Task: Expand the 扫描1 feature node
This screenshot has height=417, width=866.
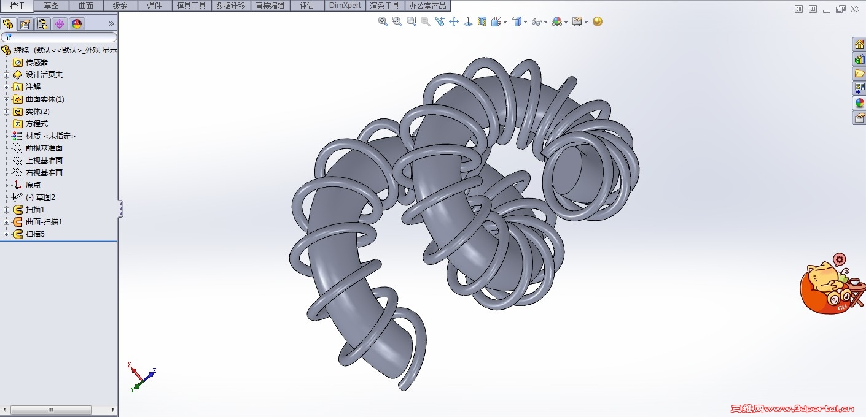Action: 7,210
